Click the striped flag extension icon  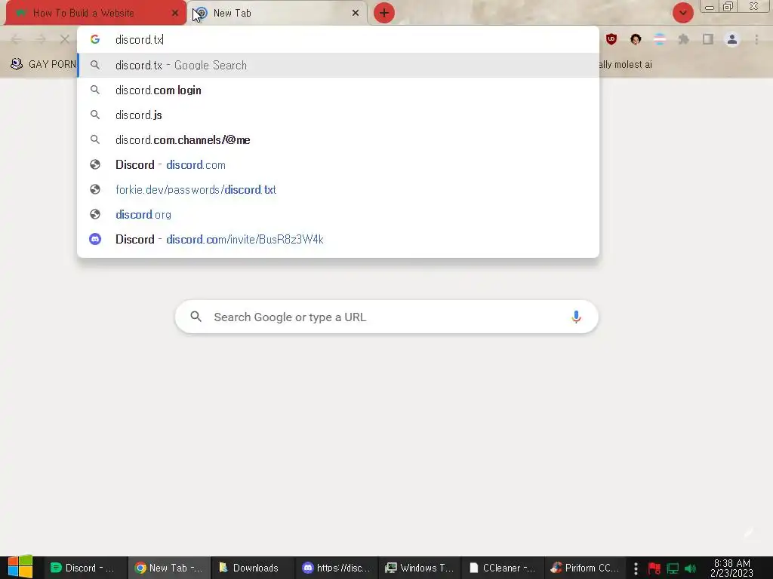click(660, 39)
